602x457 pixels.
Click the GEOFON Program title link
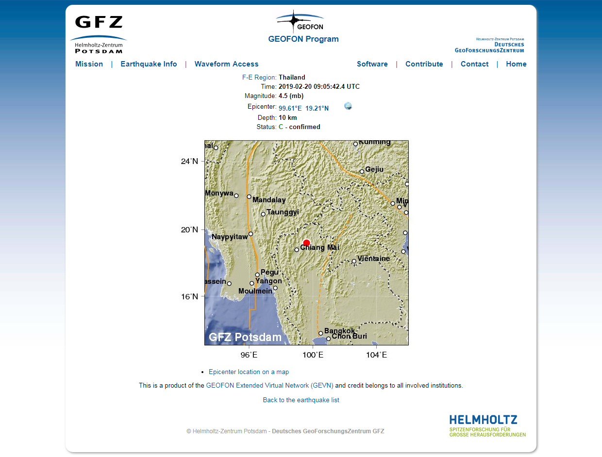click(x=303, y=39)
